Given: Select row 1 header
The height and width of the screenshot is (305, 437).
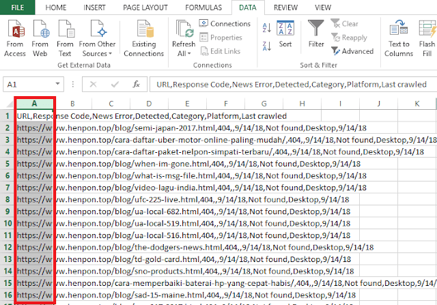Looking at the screenshot, I should click(x=8, y=116).
